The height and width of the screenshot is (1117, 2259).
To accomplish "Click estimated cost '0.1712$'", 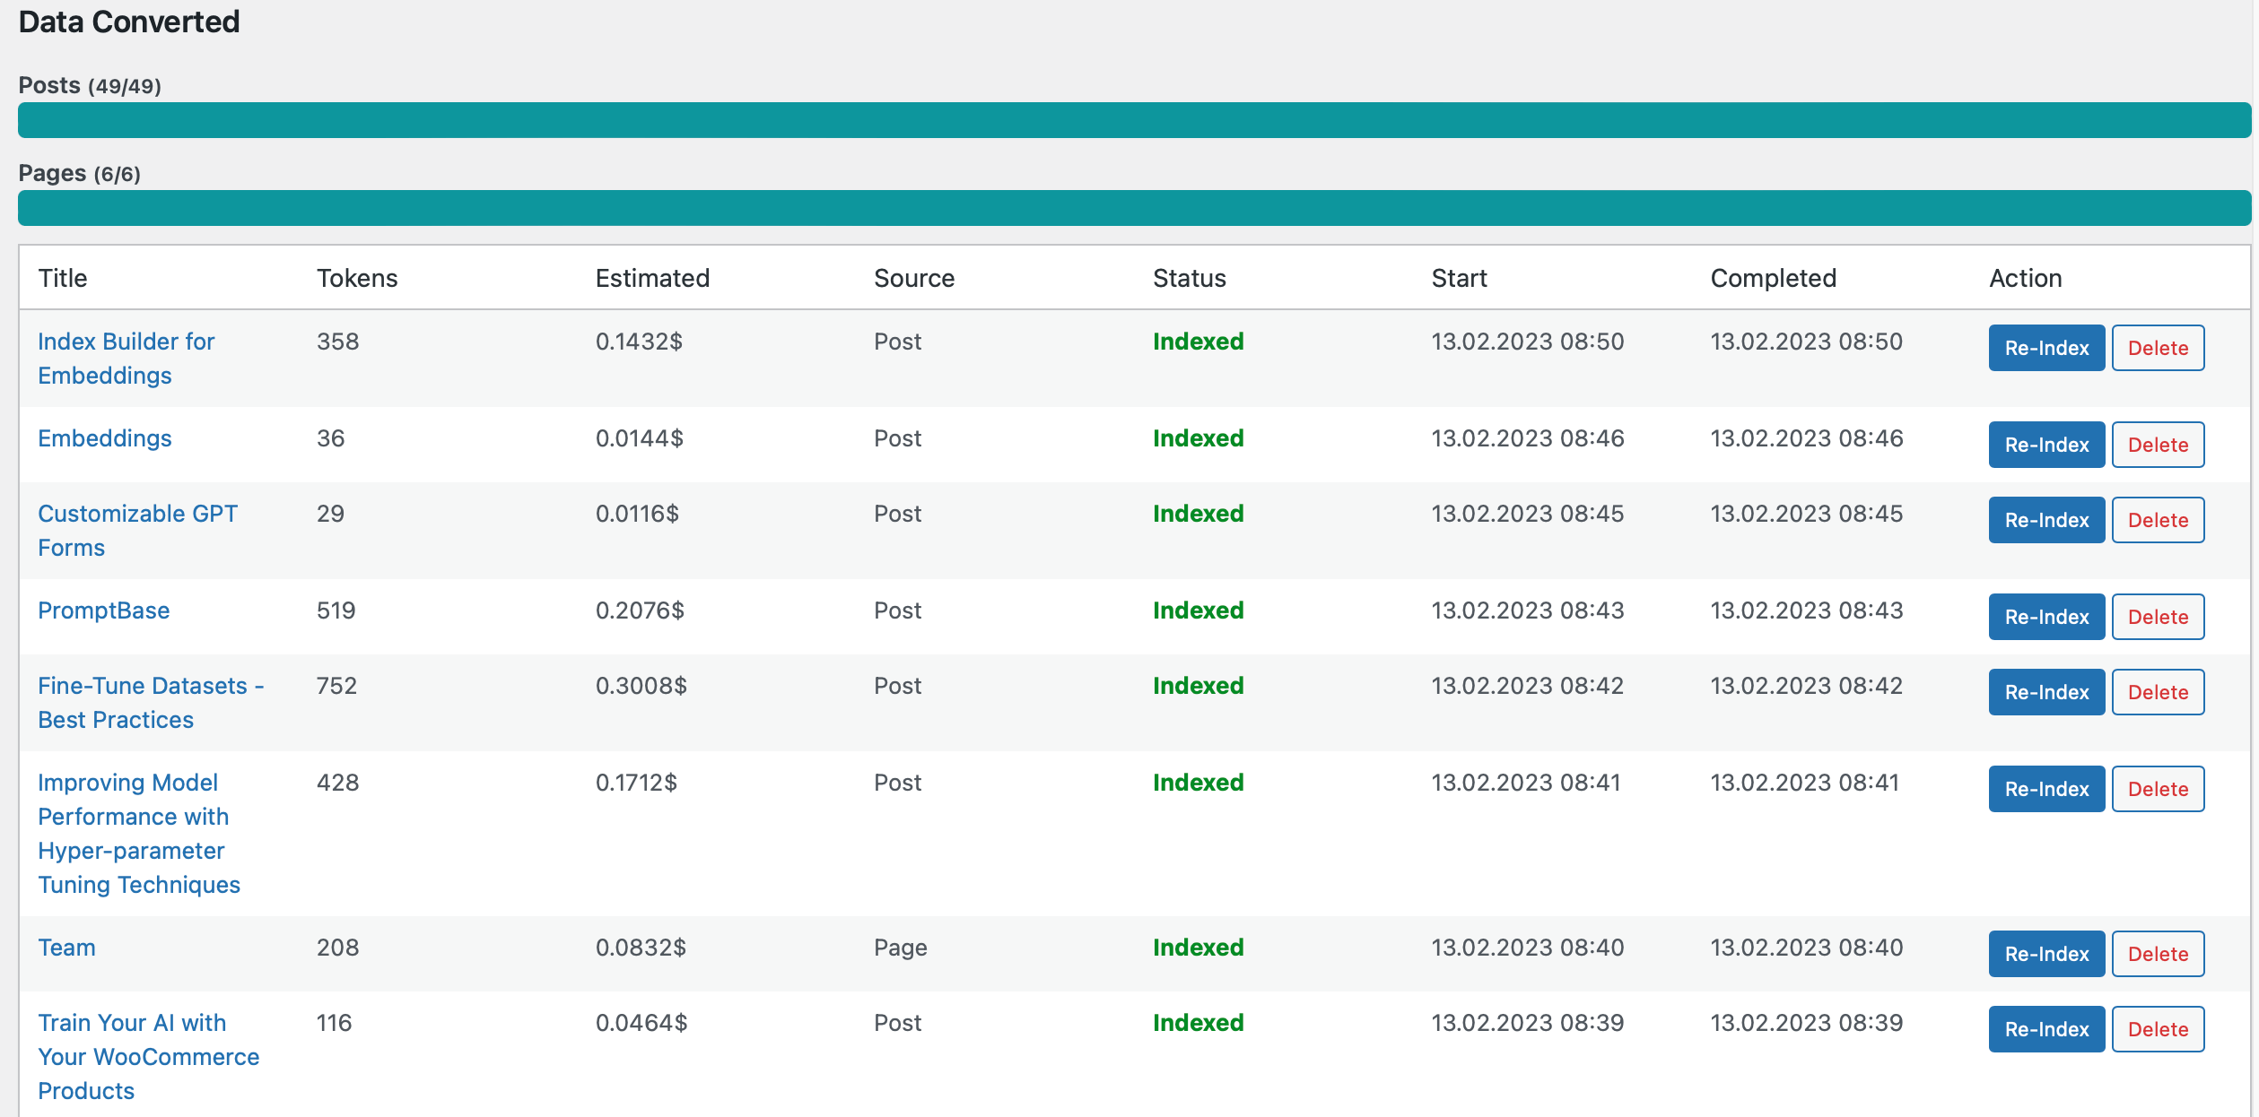I will (x=636, y=783).
